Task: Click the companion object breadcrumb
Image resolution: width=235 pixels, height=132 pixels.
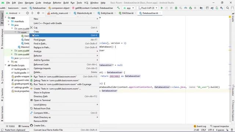Action: coord(59,8)
